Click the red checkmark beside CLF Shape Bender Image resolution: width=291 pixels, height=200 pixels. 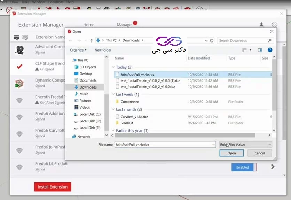[x=19, y=66]
